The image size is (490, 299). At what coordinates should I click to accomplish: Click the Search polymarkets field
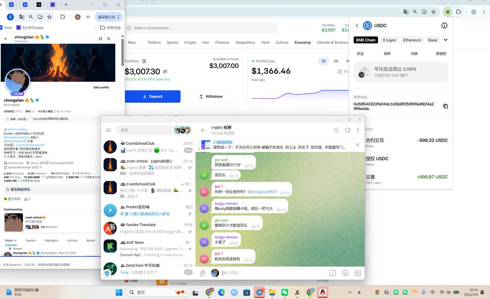click(x=201, y=28)
